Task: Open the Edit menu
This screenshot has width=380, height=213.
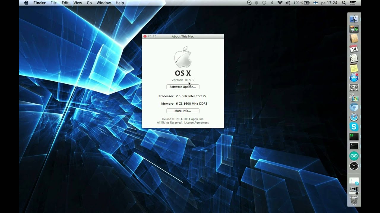Action: coord(65,3)
